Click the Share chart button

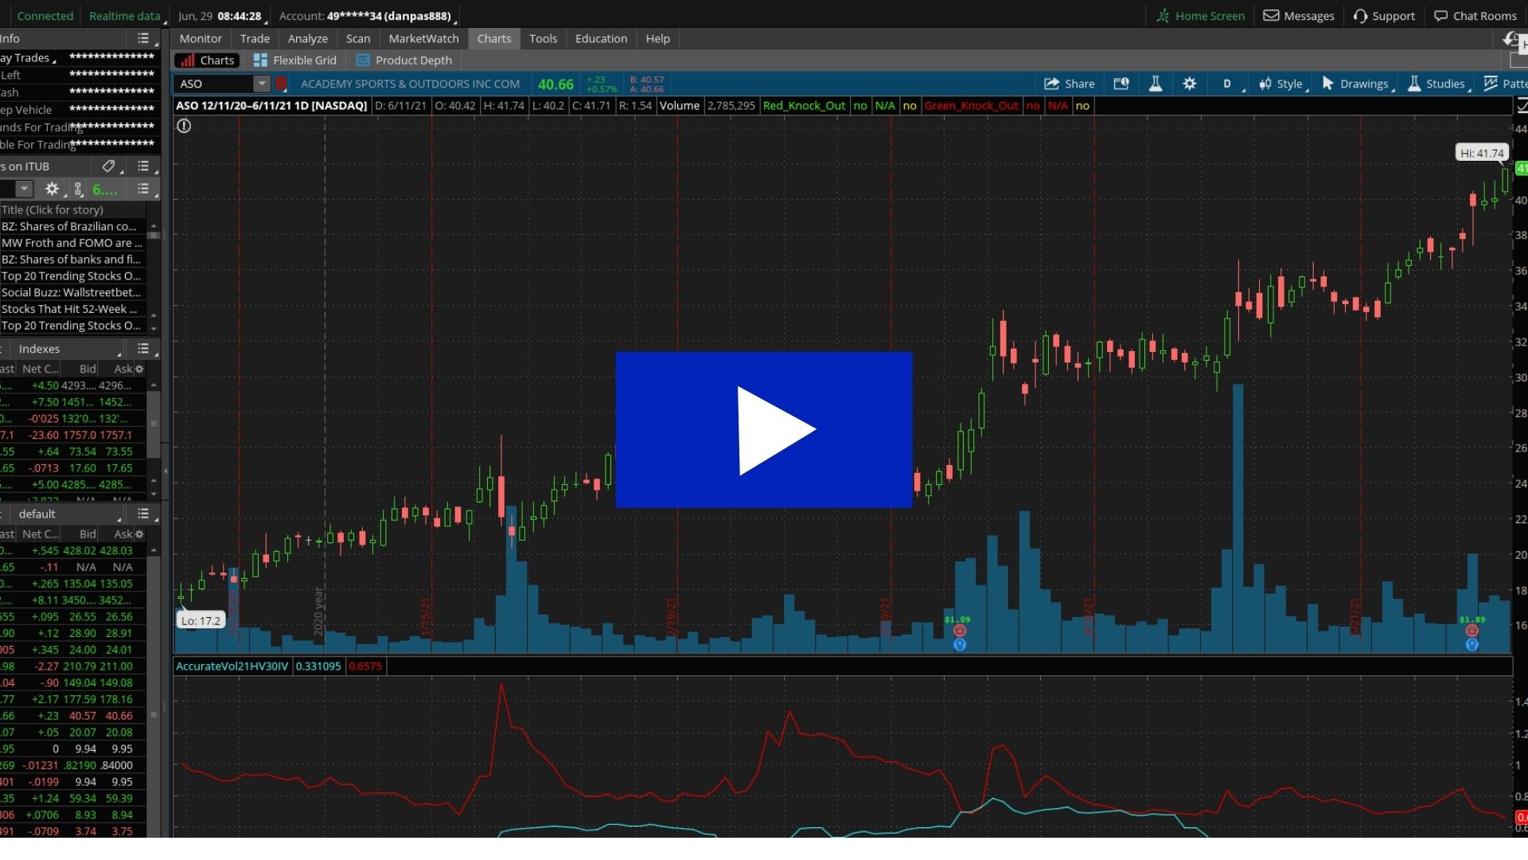(x=1069, y=84)
